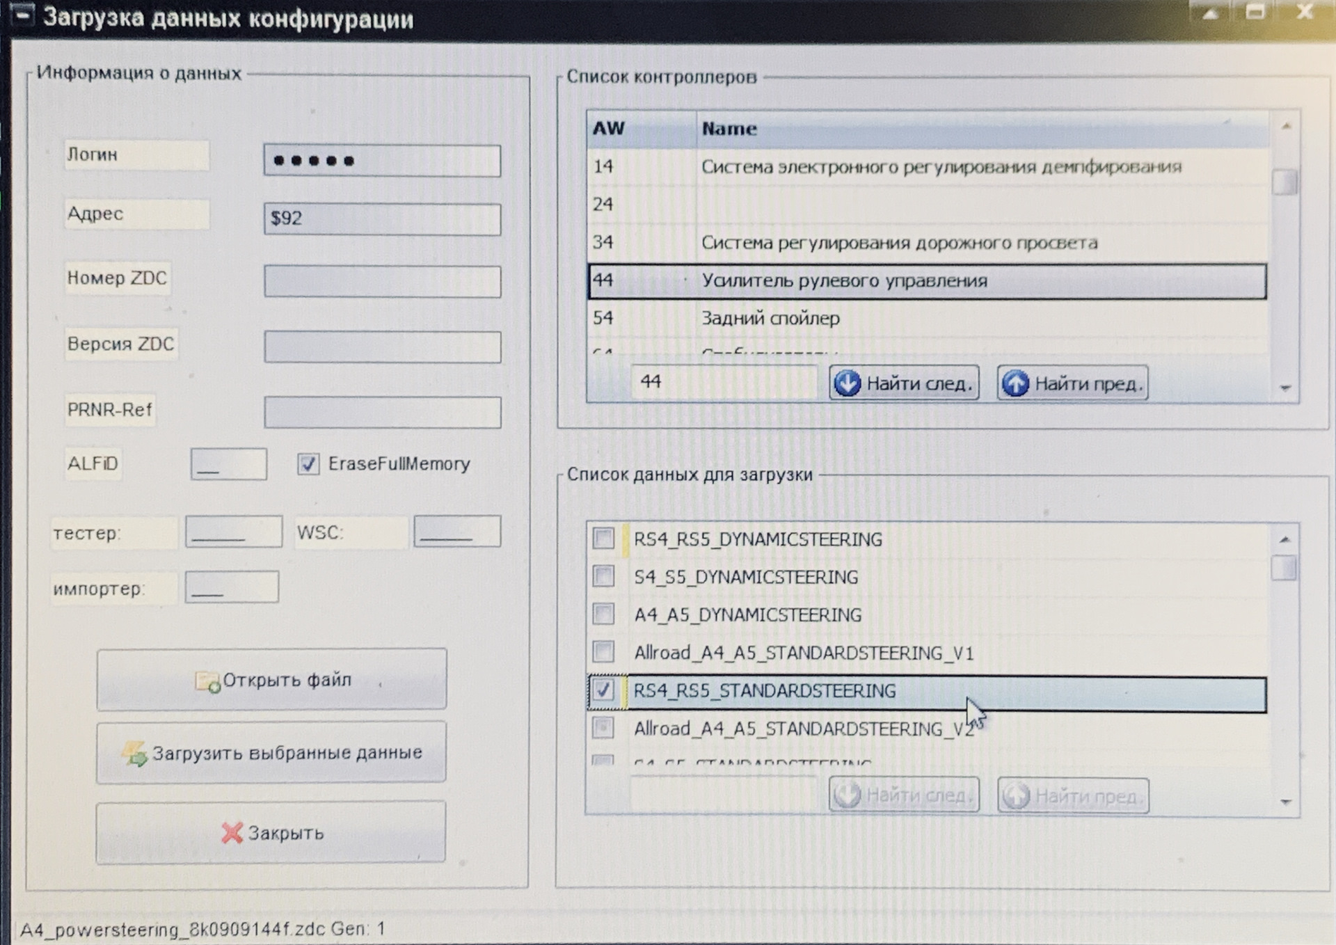Click the system menu icon in title bar
Screen dimensions: 1336x945
pos(22,15)
